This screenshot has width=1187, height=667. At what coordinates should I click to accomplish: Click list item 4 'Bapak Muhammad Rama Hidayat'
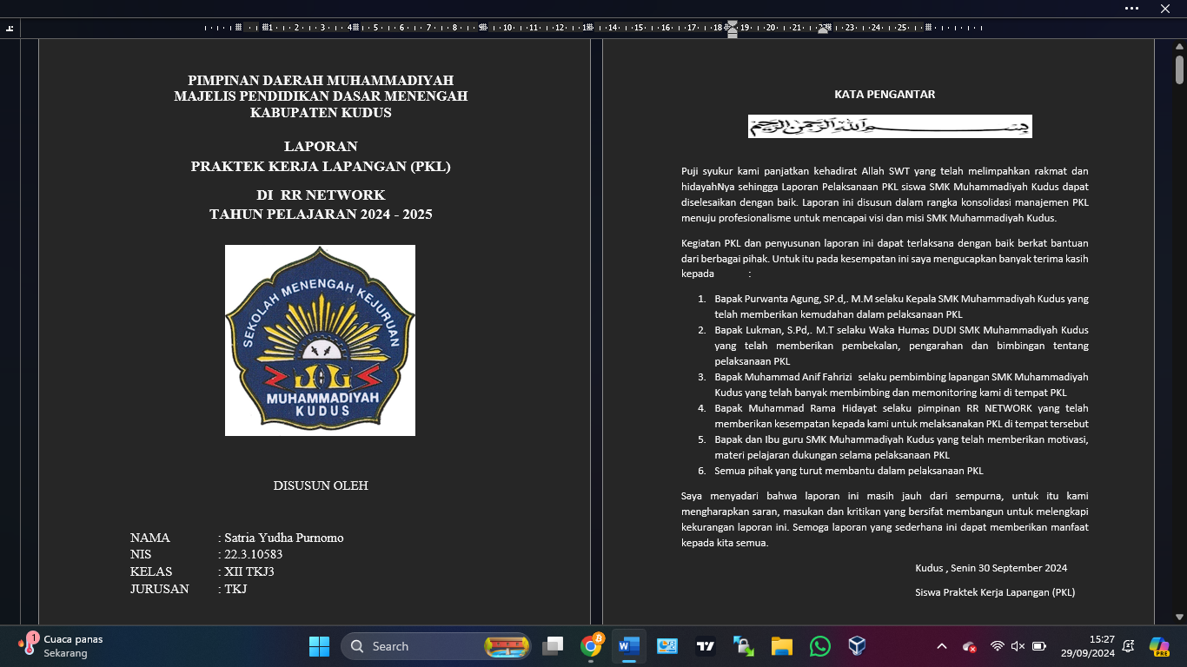(901, 416)
